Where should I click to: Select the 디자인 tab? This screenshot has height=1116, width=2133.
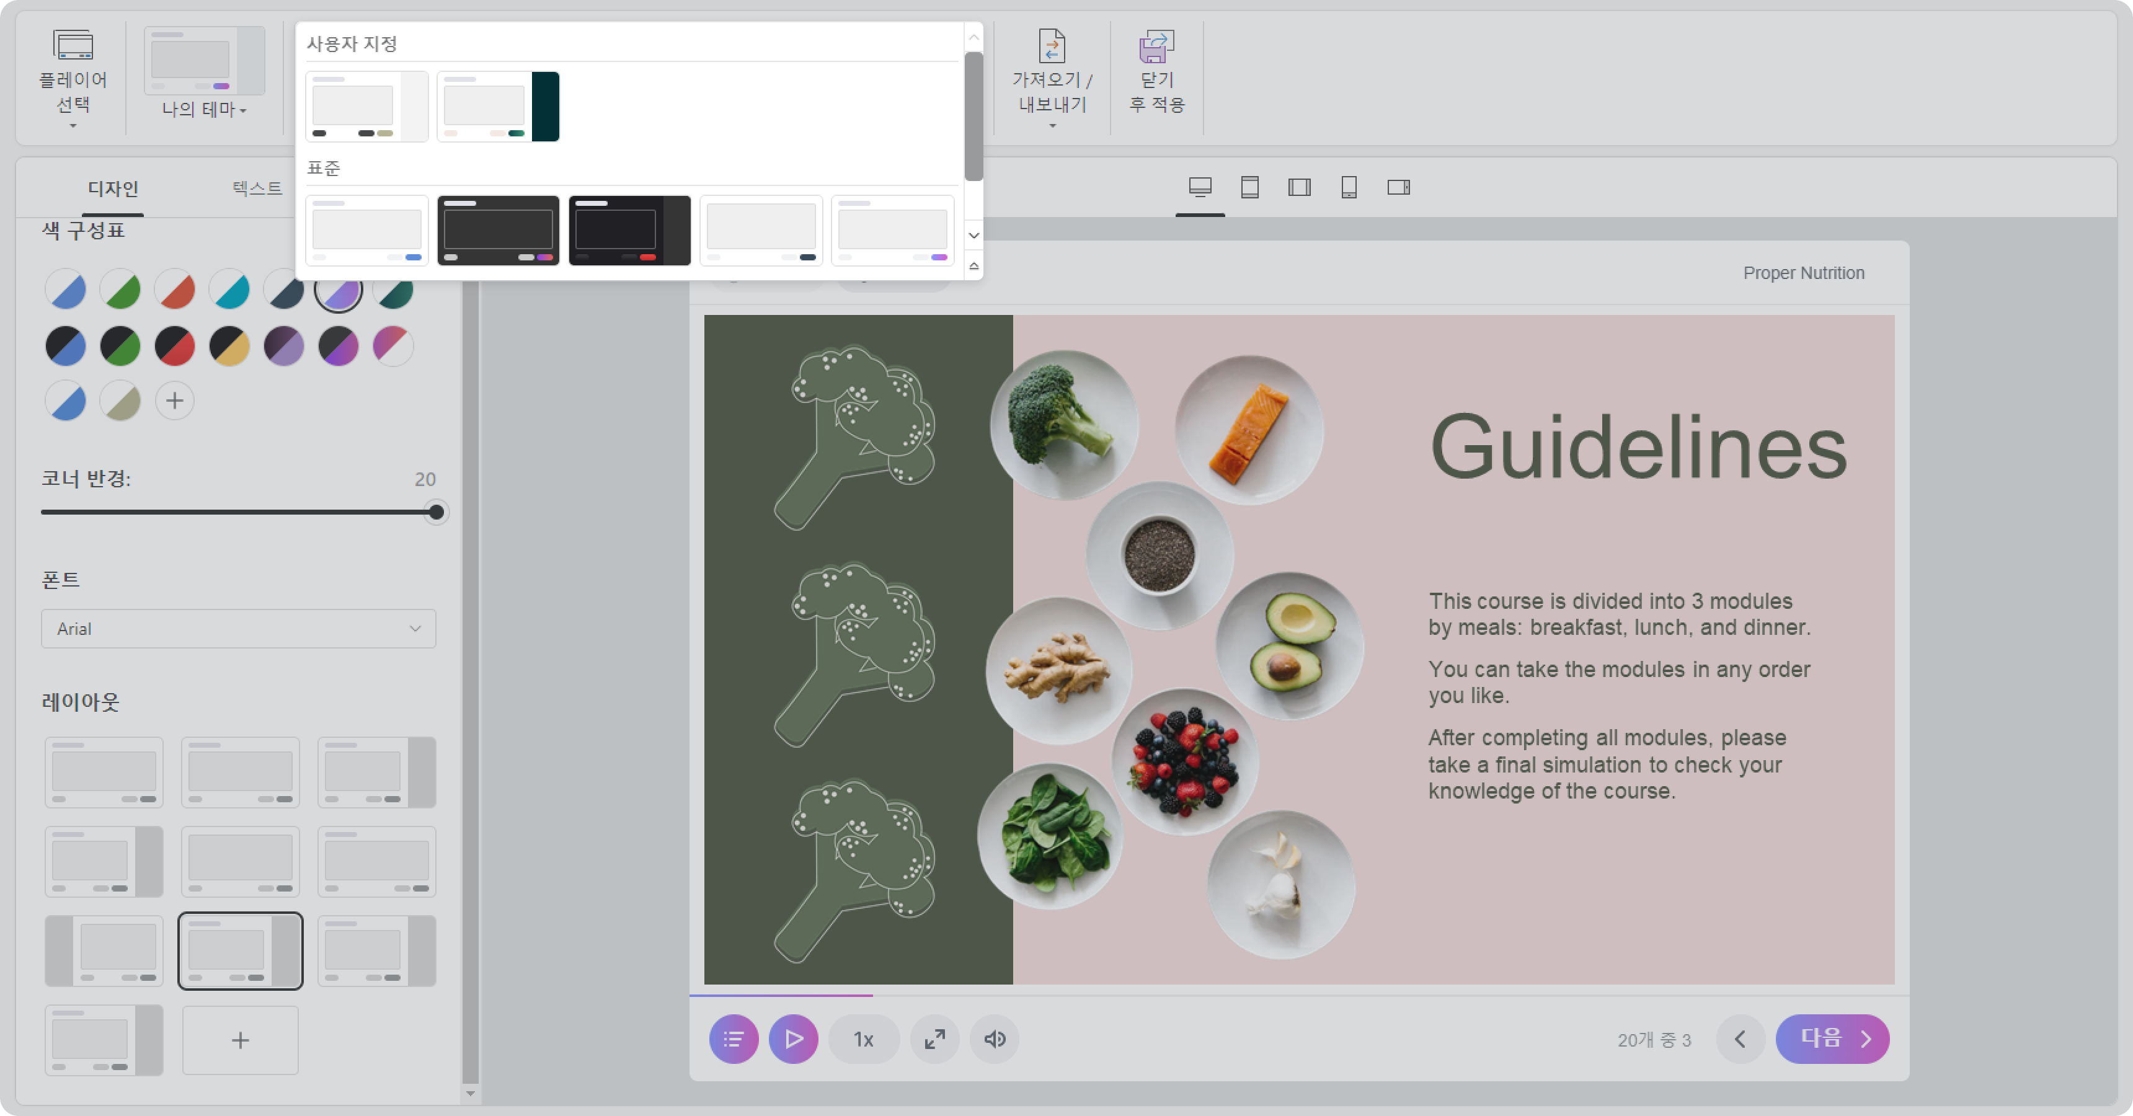pos(113,188)
